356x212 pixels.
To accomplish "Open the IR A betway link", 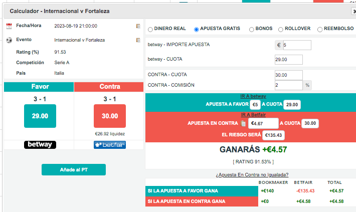I will pyautogui.click(x=253, y=96).
